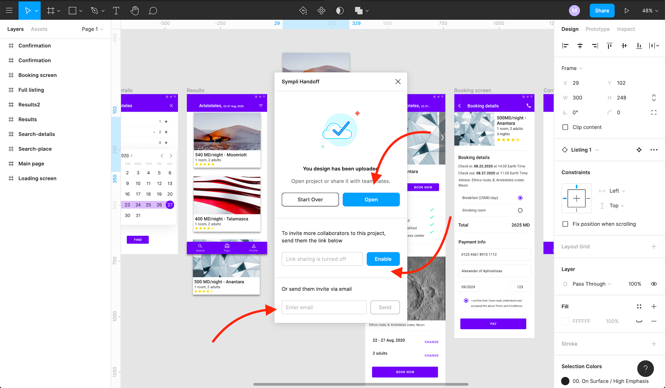The image size is (665, 388).
Task: Click the Send invite button
Action: [385, 308]
